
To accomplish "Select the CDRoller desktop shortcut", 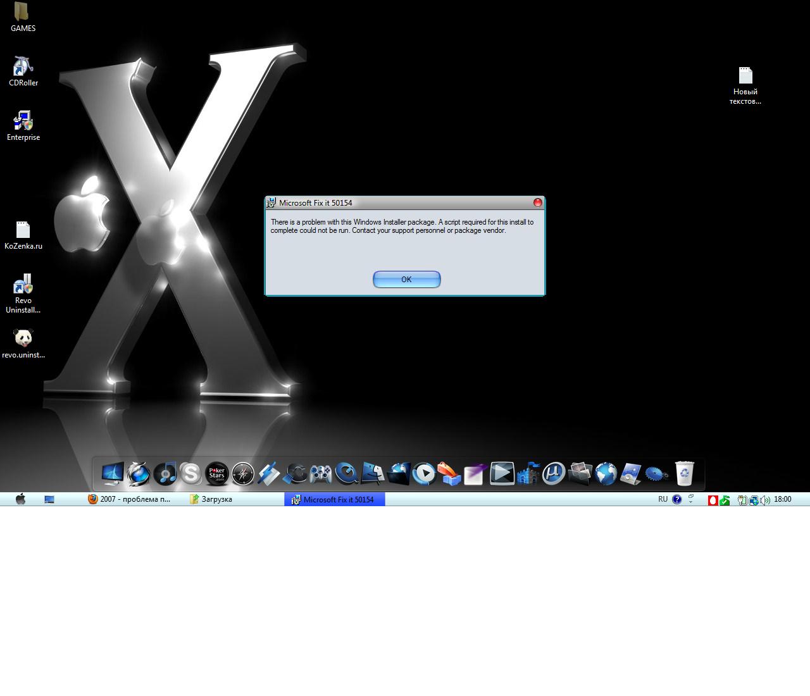I will click(x=23, y=71).
